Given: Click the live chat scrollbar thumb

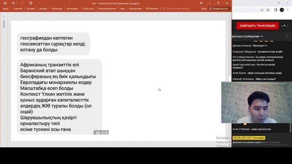Looking at the screenshot, I should tap(290, 128).
